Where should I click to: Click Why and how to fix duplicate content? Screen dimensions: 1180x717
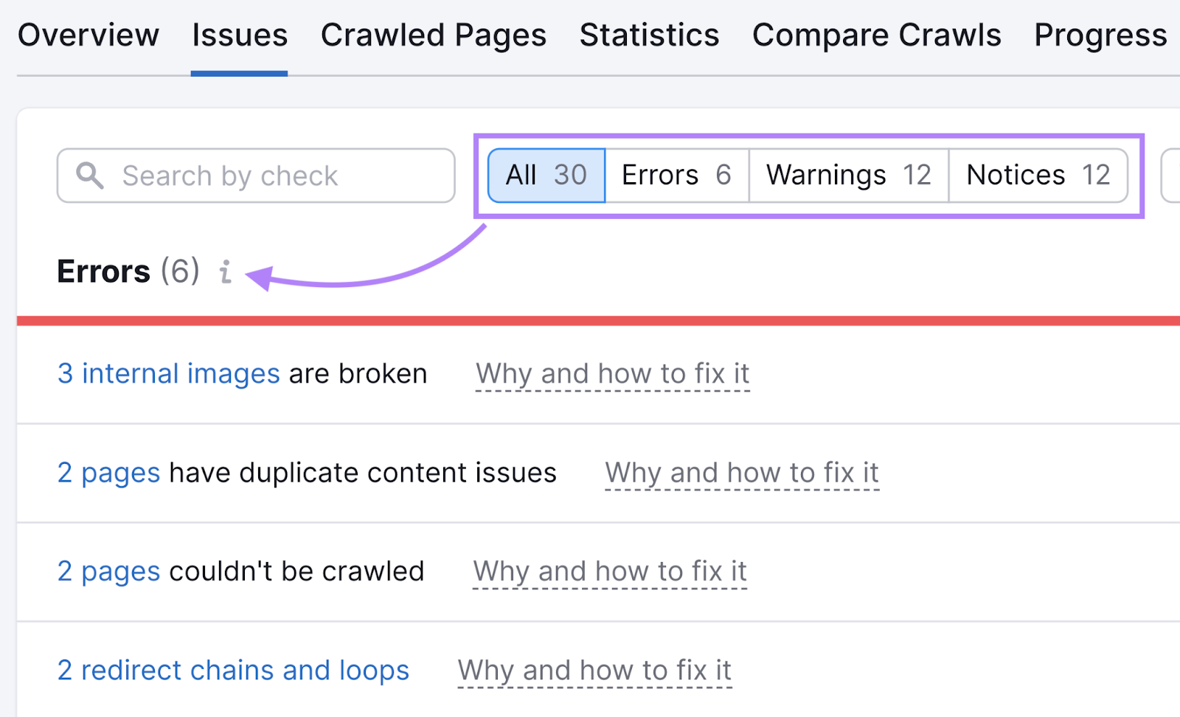pos(741,473)
